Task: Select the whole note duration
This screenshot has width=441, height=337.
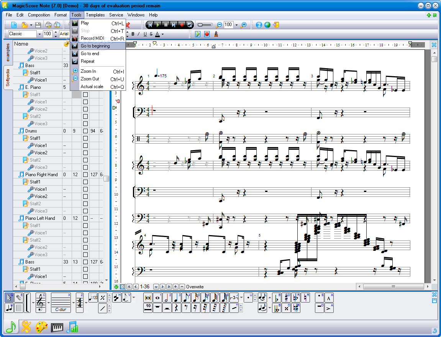Action: [157, 298]
